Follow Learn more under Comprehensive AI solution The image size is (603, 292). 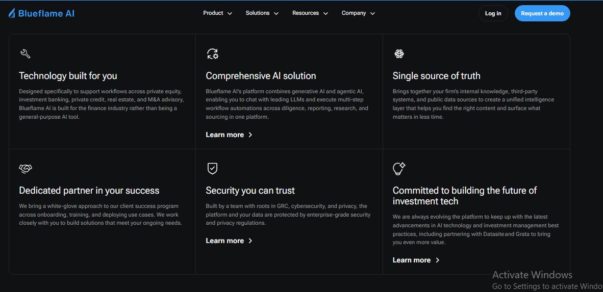225,135
